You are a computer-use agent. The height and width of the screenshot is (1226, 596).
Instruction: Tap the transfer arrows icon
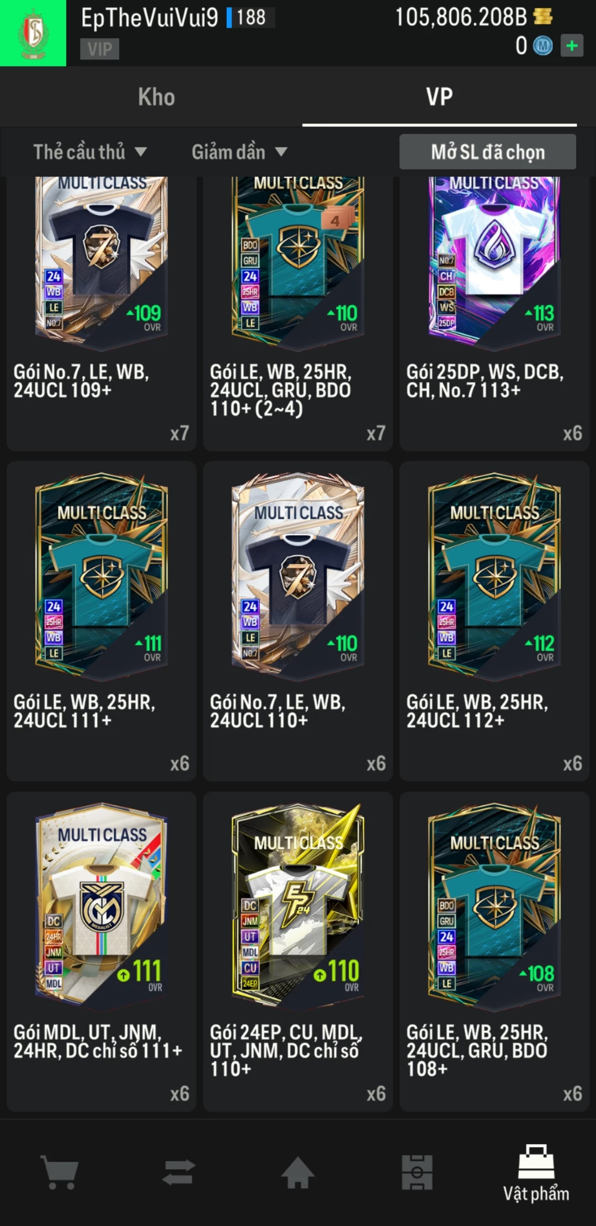[179, 1172]
